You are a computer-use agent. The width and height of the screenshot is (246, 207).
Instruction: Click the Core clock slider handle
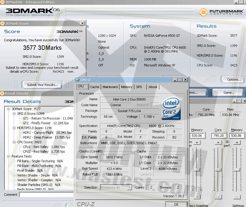[x=218, y=169]
